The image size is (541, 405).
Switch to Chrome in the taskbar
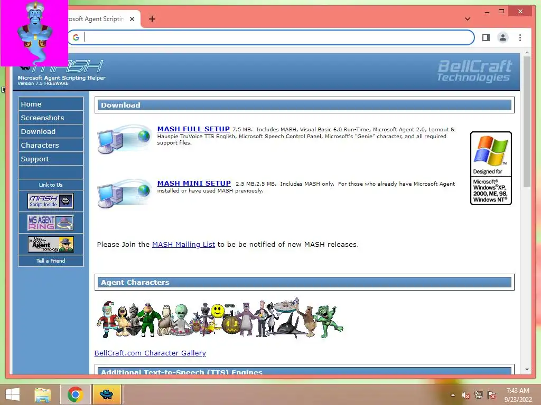(76, 394)
